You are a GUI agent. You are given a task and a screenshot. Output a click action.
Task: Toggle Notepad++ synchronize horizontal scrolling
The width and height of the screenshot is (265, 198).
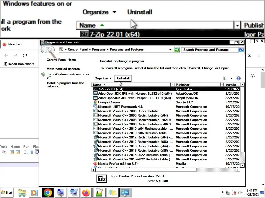(18, 152)
